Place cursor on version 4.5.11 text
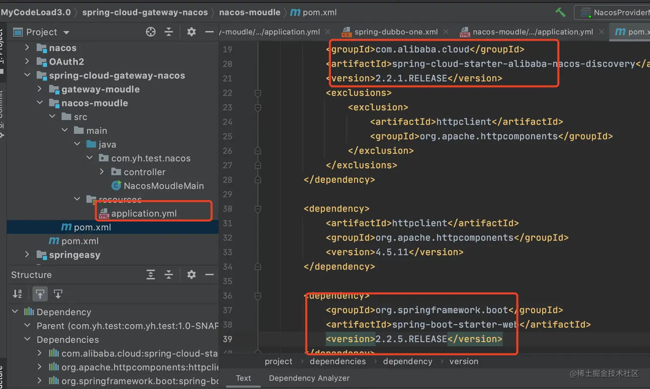 [x=392, y=252]
